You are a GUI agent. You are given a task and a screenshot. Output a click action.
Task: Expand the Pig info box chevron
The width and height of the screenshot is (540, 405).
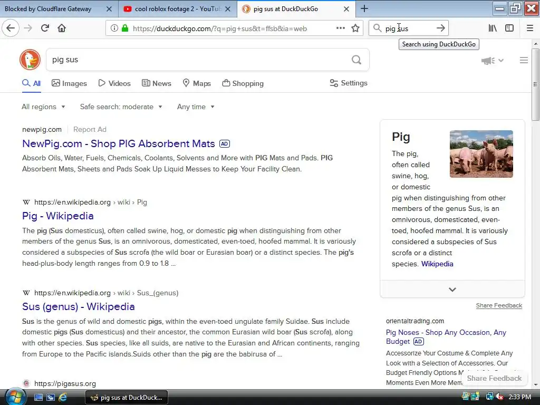point(452,290)
